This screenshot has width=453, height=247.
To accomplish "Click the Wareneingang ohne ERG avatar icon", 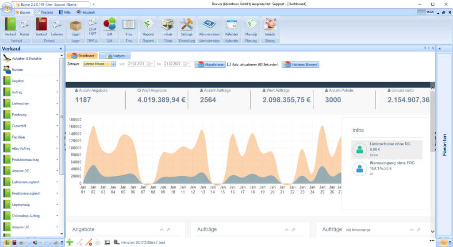I will 360,169.
